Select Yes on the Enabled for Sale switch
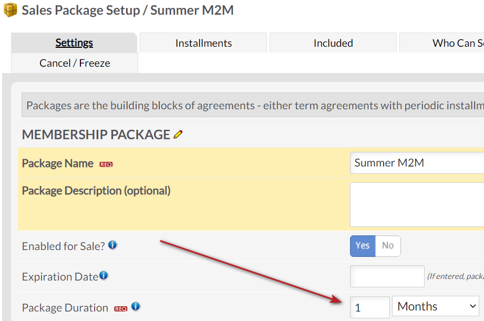 coord(362,246)
